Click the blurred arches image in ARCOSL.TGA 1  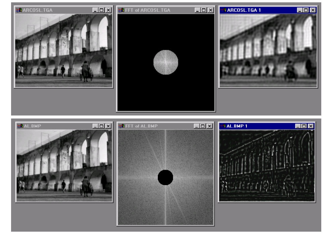coord(268,51)
